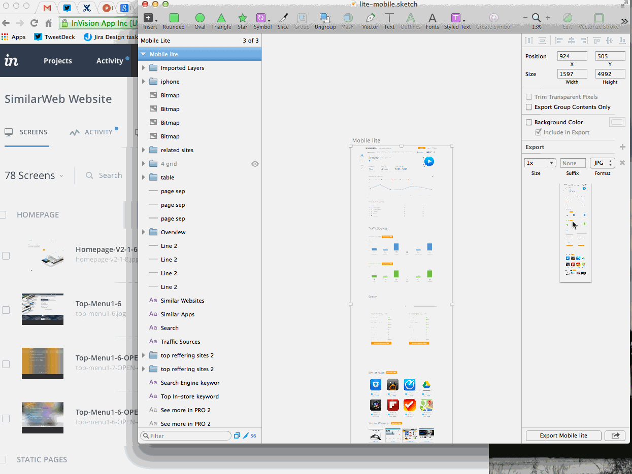Click the Export Mobile lite button

coord(563,435)
